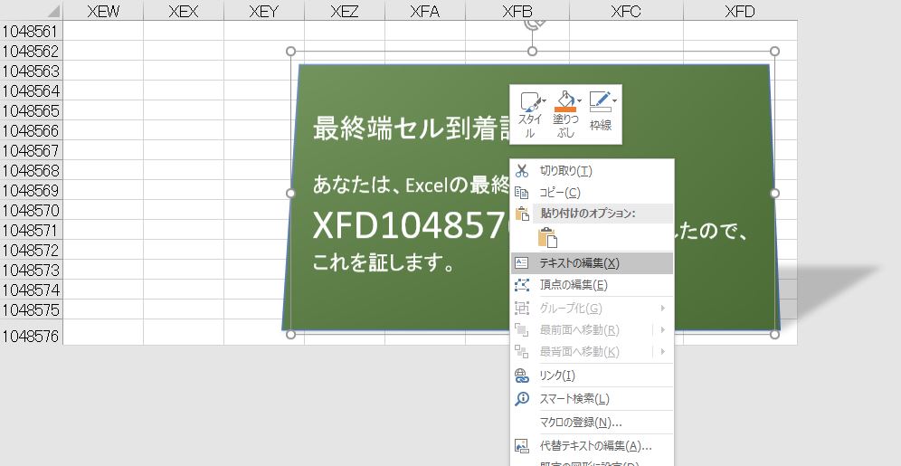Click the Link globe icon
901x466 pixels.
522,376
